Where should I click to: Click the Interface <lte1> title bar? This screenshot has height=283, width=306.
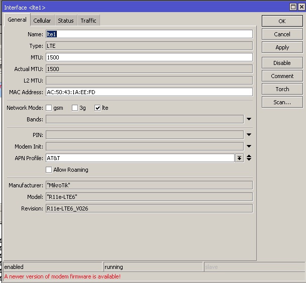tap(146, 7)
